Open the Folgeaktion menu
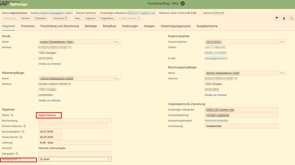The height and width of the screenshot is (165, 295). (x=107, y=18)
